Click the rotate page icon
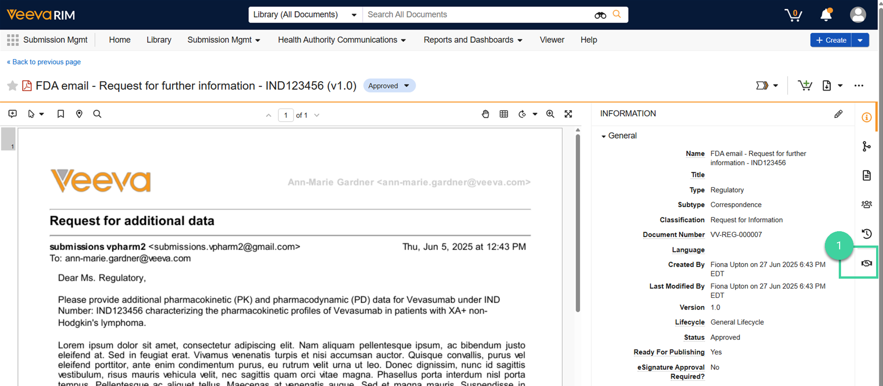The image size is (883, 386). [x=522, y=114]
